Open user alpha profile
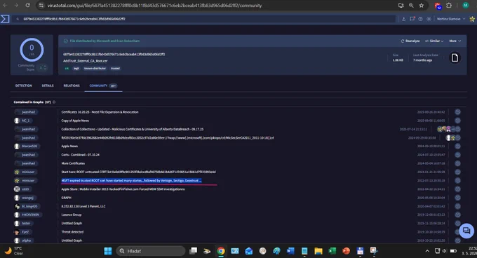The image size is (477, 258). (x=27, y=240)
